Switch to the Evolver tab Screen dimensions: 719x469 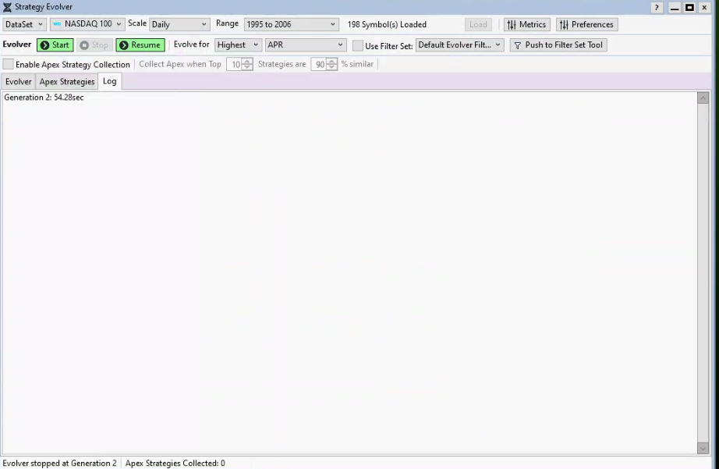[18, 82]
